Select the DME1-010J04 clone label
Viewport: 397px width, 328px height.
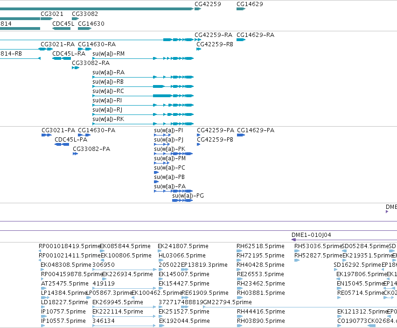(311, 235)
